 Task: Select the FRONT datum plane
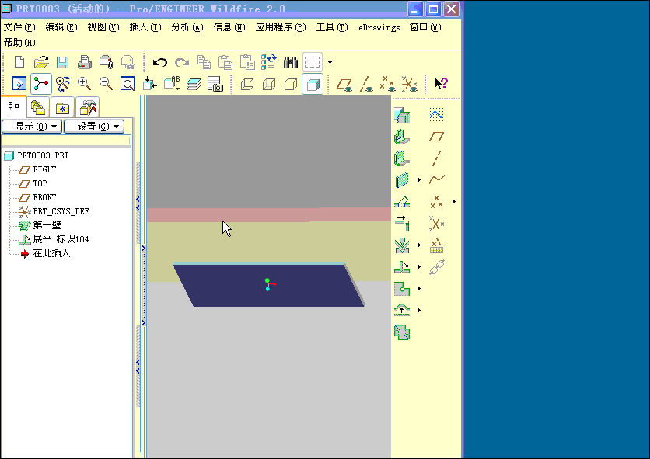(x=44, y=197)
